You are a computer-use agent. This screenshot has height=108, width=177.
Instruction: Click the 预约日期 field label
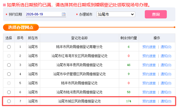coord(15,15)
